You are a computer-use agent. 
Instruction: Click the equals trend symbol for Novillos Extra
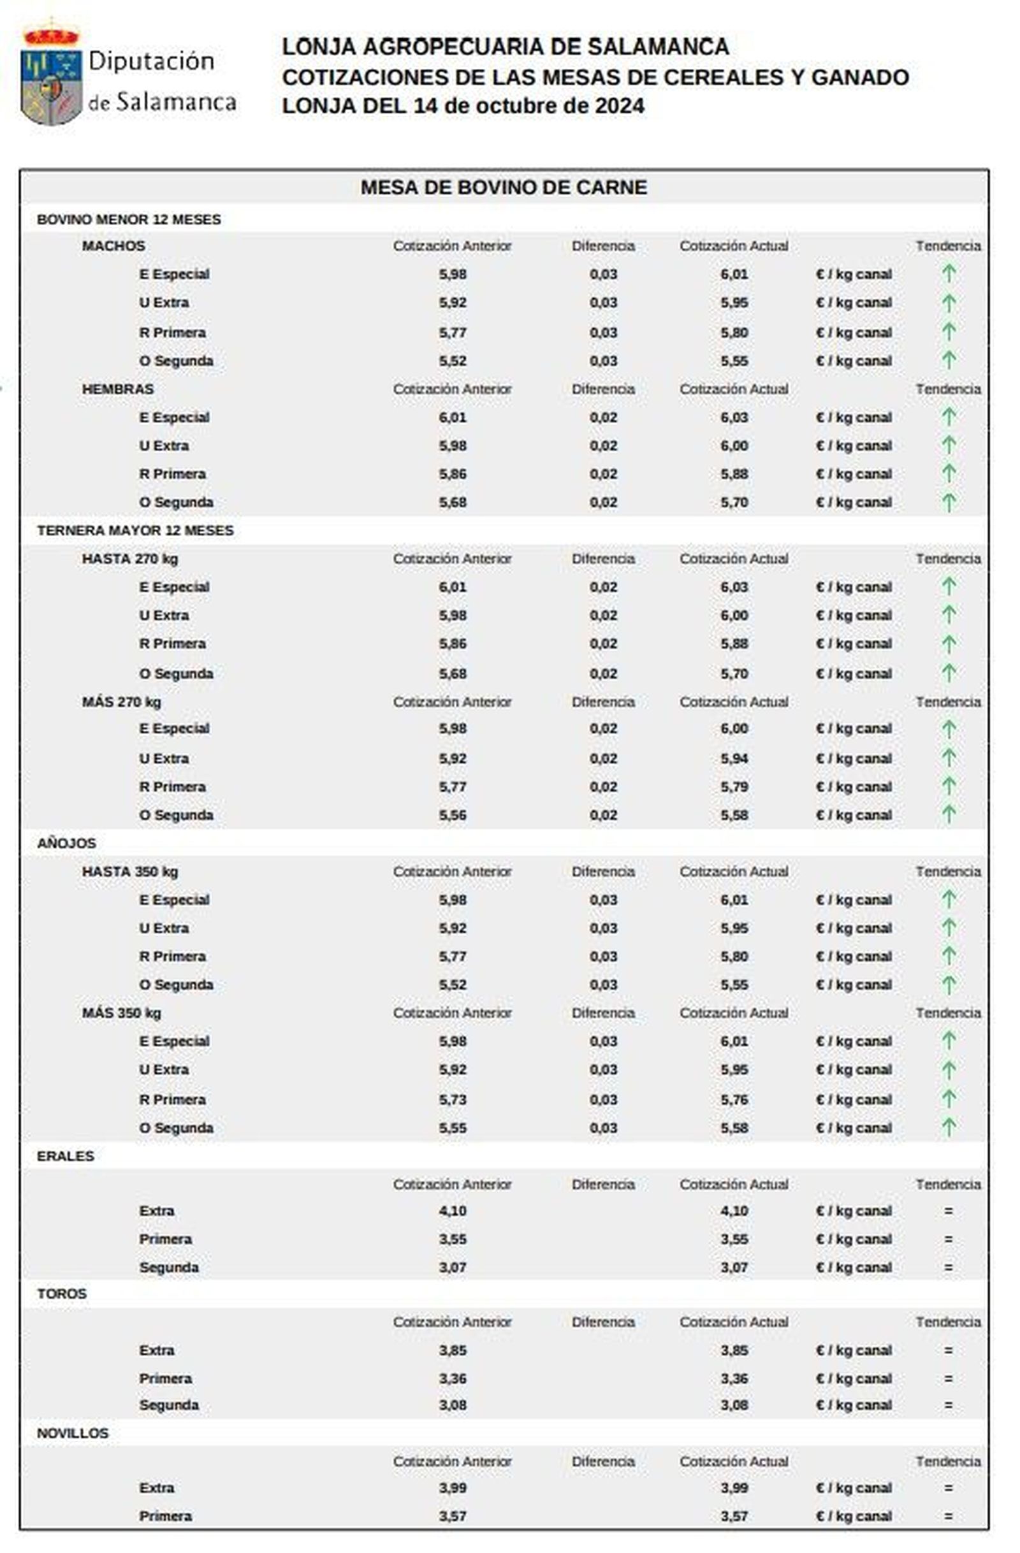pyautogui.click(x=948, y=1488)
